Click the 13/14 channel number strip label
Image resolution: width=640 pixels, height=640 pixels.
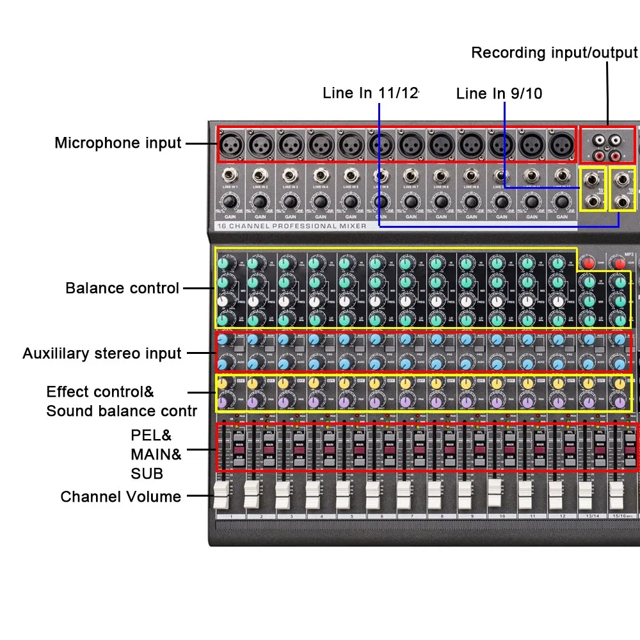point(592,516)
